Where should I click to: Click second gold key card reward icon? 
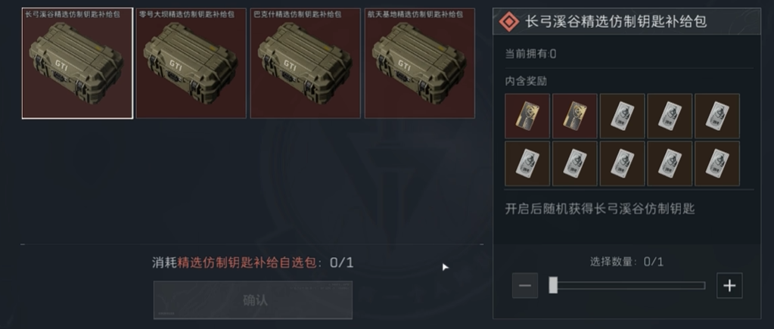pos(574,116)
